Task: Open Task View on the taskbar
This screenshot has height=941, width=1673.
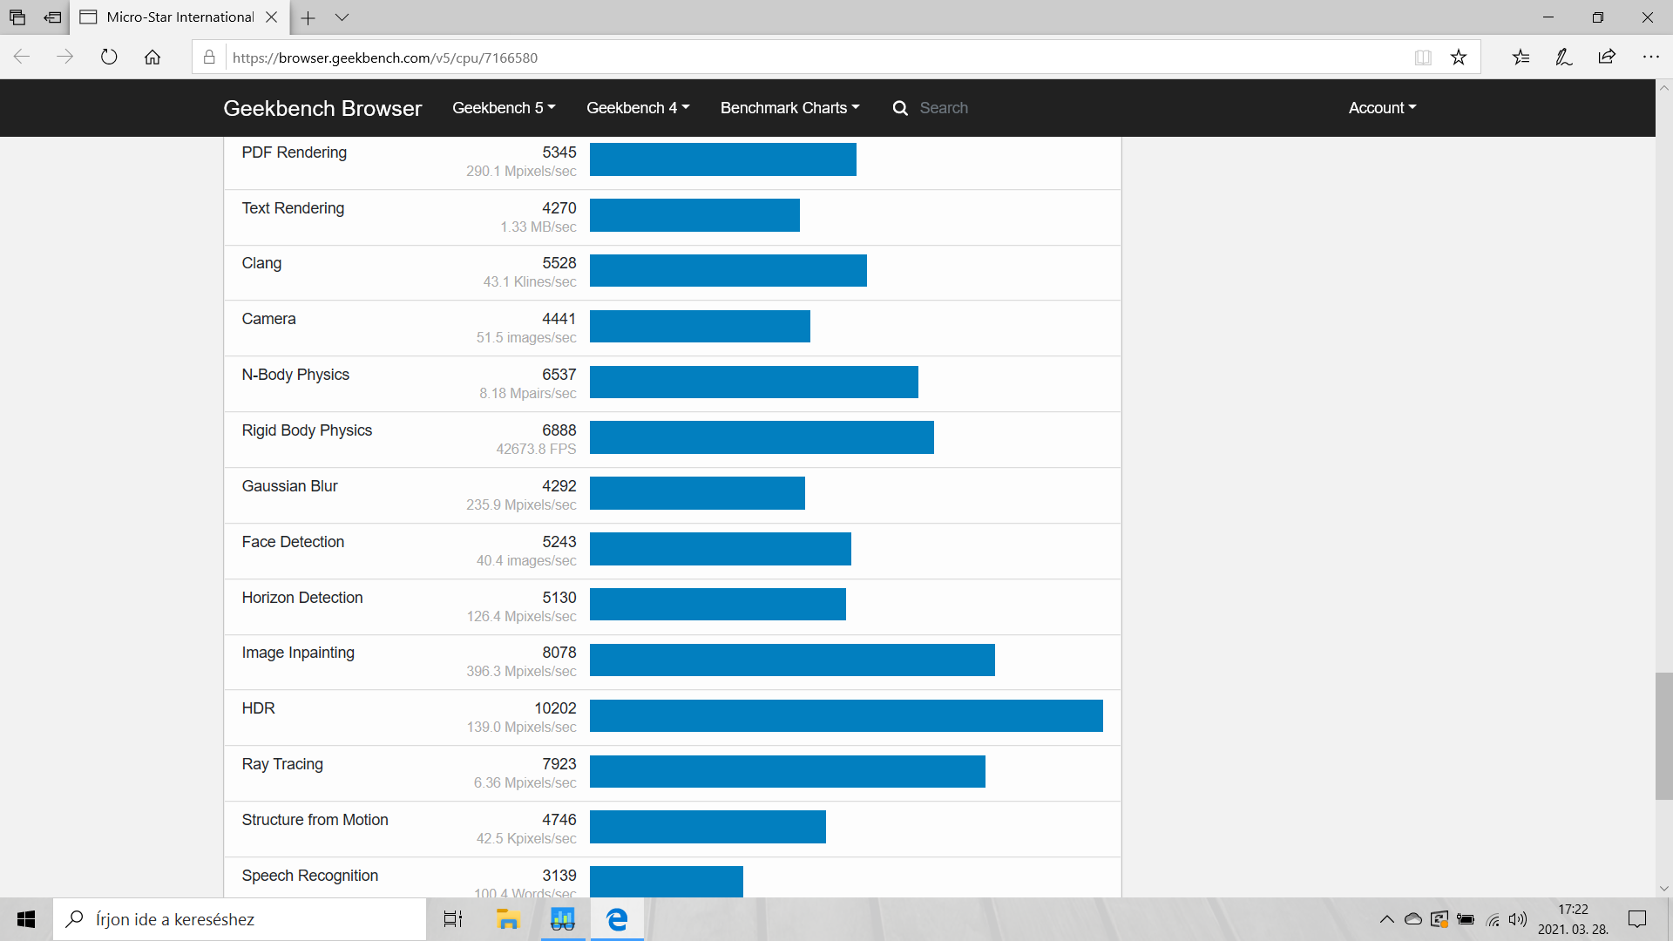Action: [x=453, y=919]
